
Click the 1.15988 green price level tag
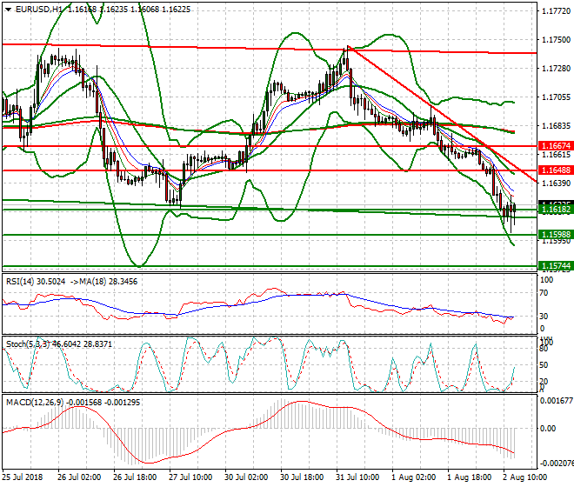[555, 235]
